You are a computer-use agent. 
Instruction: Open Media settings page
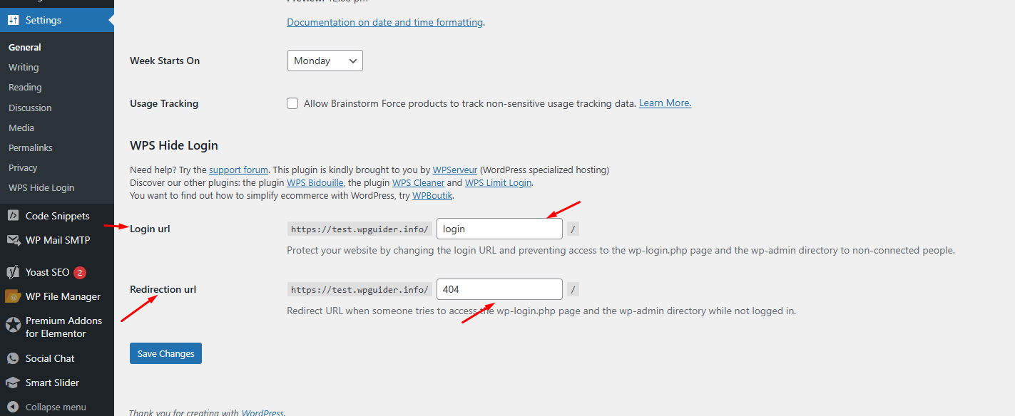coord(21,128)
